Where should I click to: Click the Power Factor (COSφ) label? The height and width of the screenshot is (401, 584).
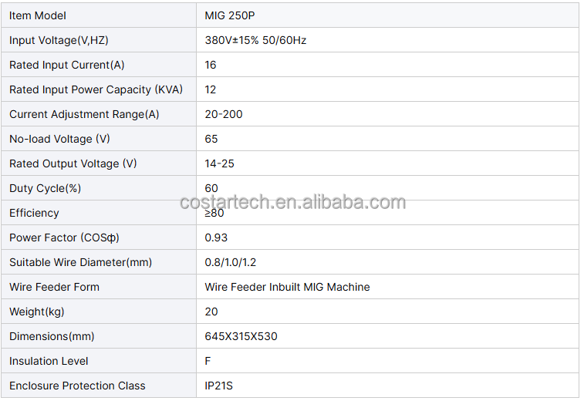click(x=65, y=238)
